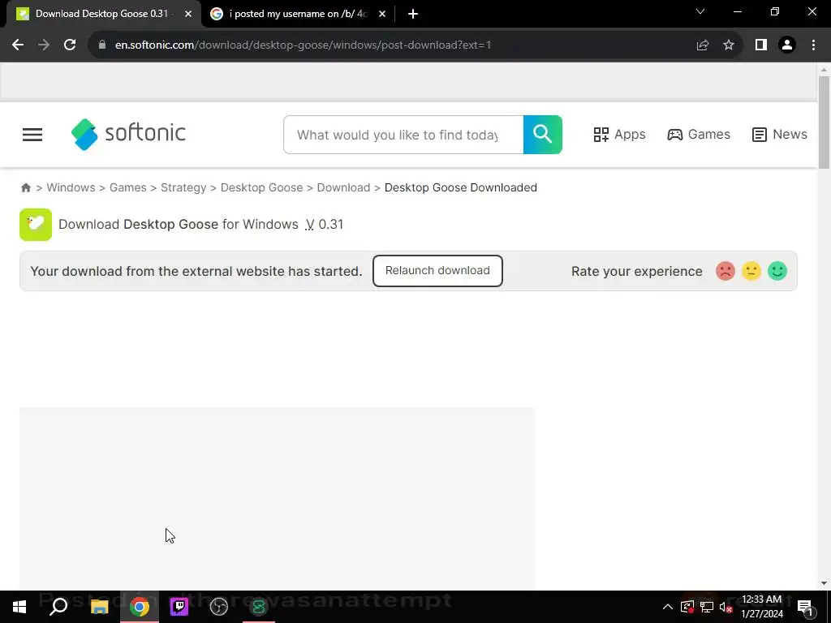This screenshot has height=623, width=831.
Task: Click the Chrome taskbar icon
Action: (140, 607)
